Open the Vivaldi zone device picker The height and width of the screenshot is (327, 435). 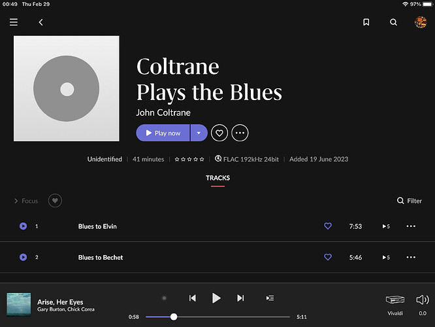(395, 305)
